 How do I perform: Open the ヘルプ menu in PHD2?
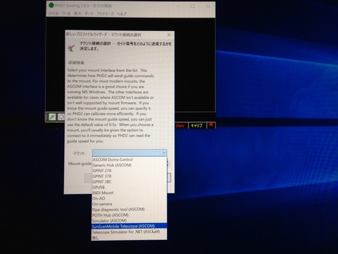click(122, 13)
